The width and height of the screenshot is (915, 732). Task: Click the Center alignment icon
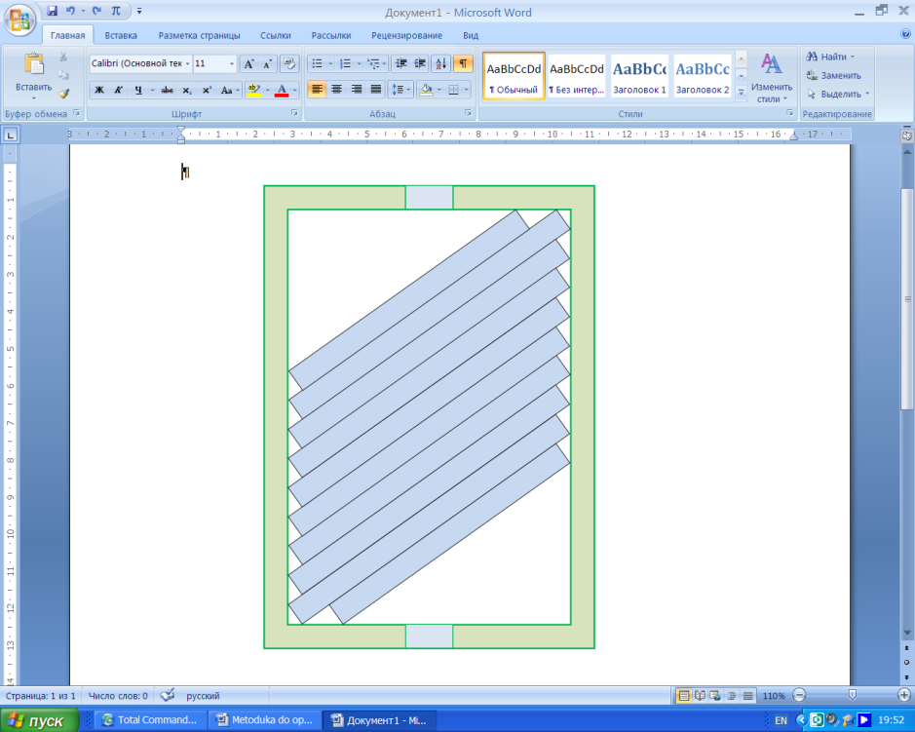click(x=337, y=90)
